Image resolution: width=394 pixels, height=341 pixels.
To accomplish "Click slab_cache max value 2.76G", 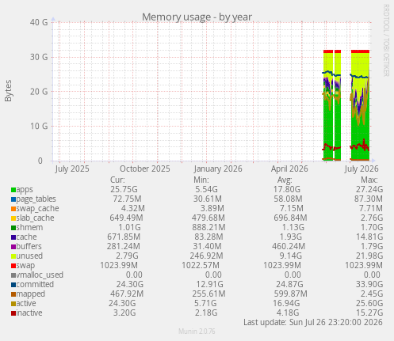I will click(x=372, y=218).
